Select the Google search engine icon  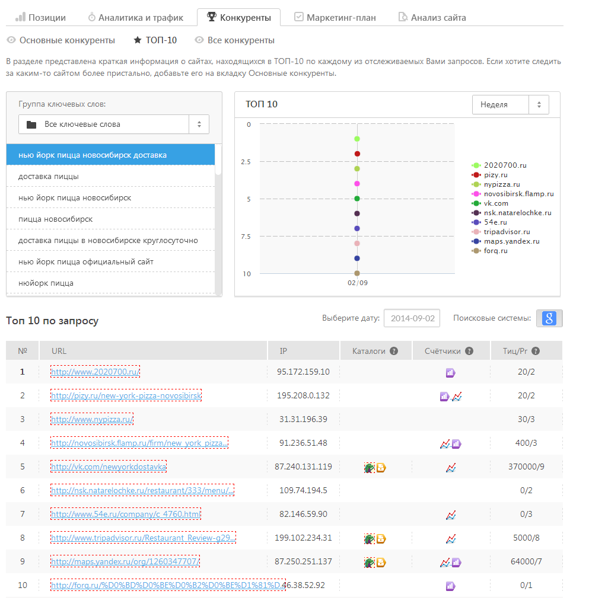(549, 318)
